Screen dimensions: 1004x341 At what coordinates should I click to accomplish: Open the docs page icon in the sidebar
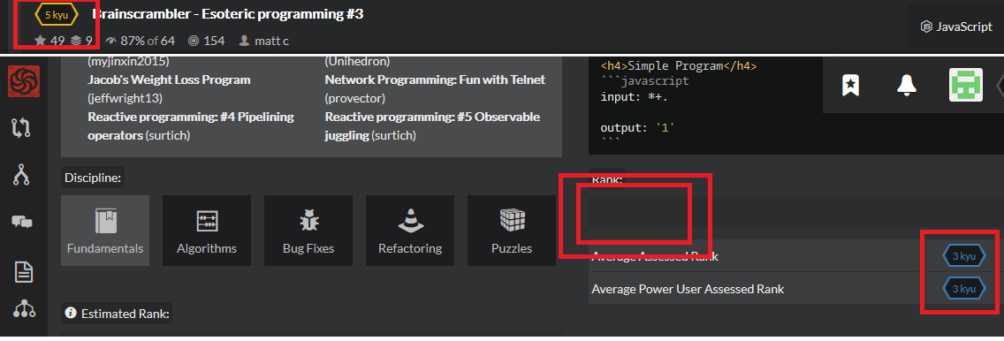tap(24, 272)
